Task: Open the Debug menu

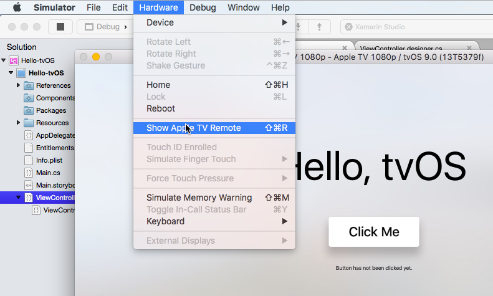Action: (203, 7)
